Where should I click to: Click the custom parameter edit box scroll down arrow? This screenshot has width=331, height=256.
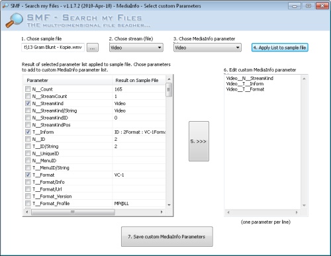[304, 205]
